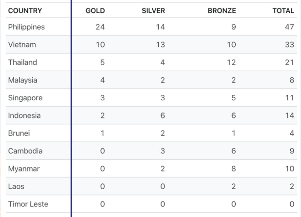Select the Philippines country name
The width and height of the screenshot is (301, 217).
coord(27,27)
